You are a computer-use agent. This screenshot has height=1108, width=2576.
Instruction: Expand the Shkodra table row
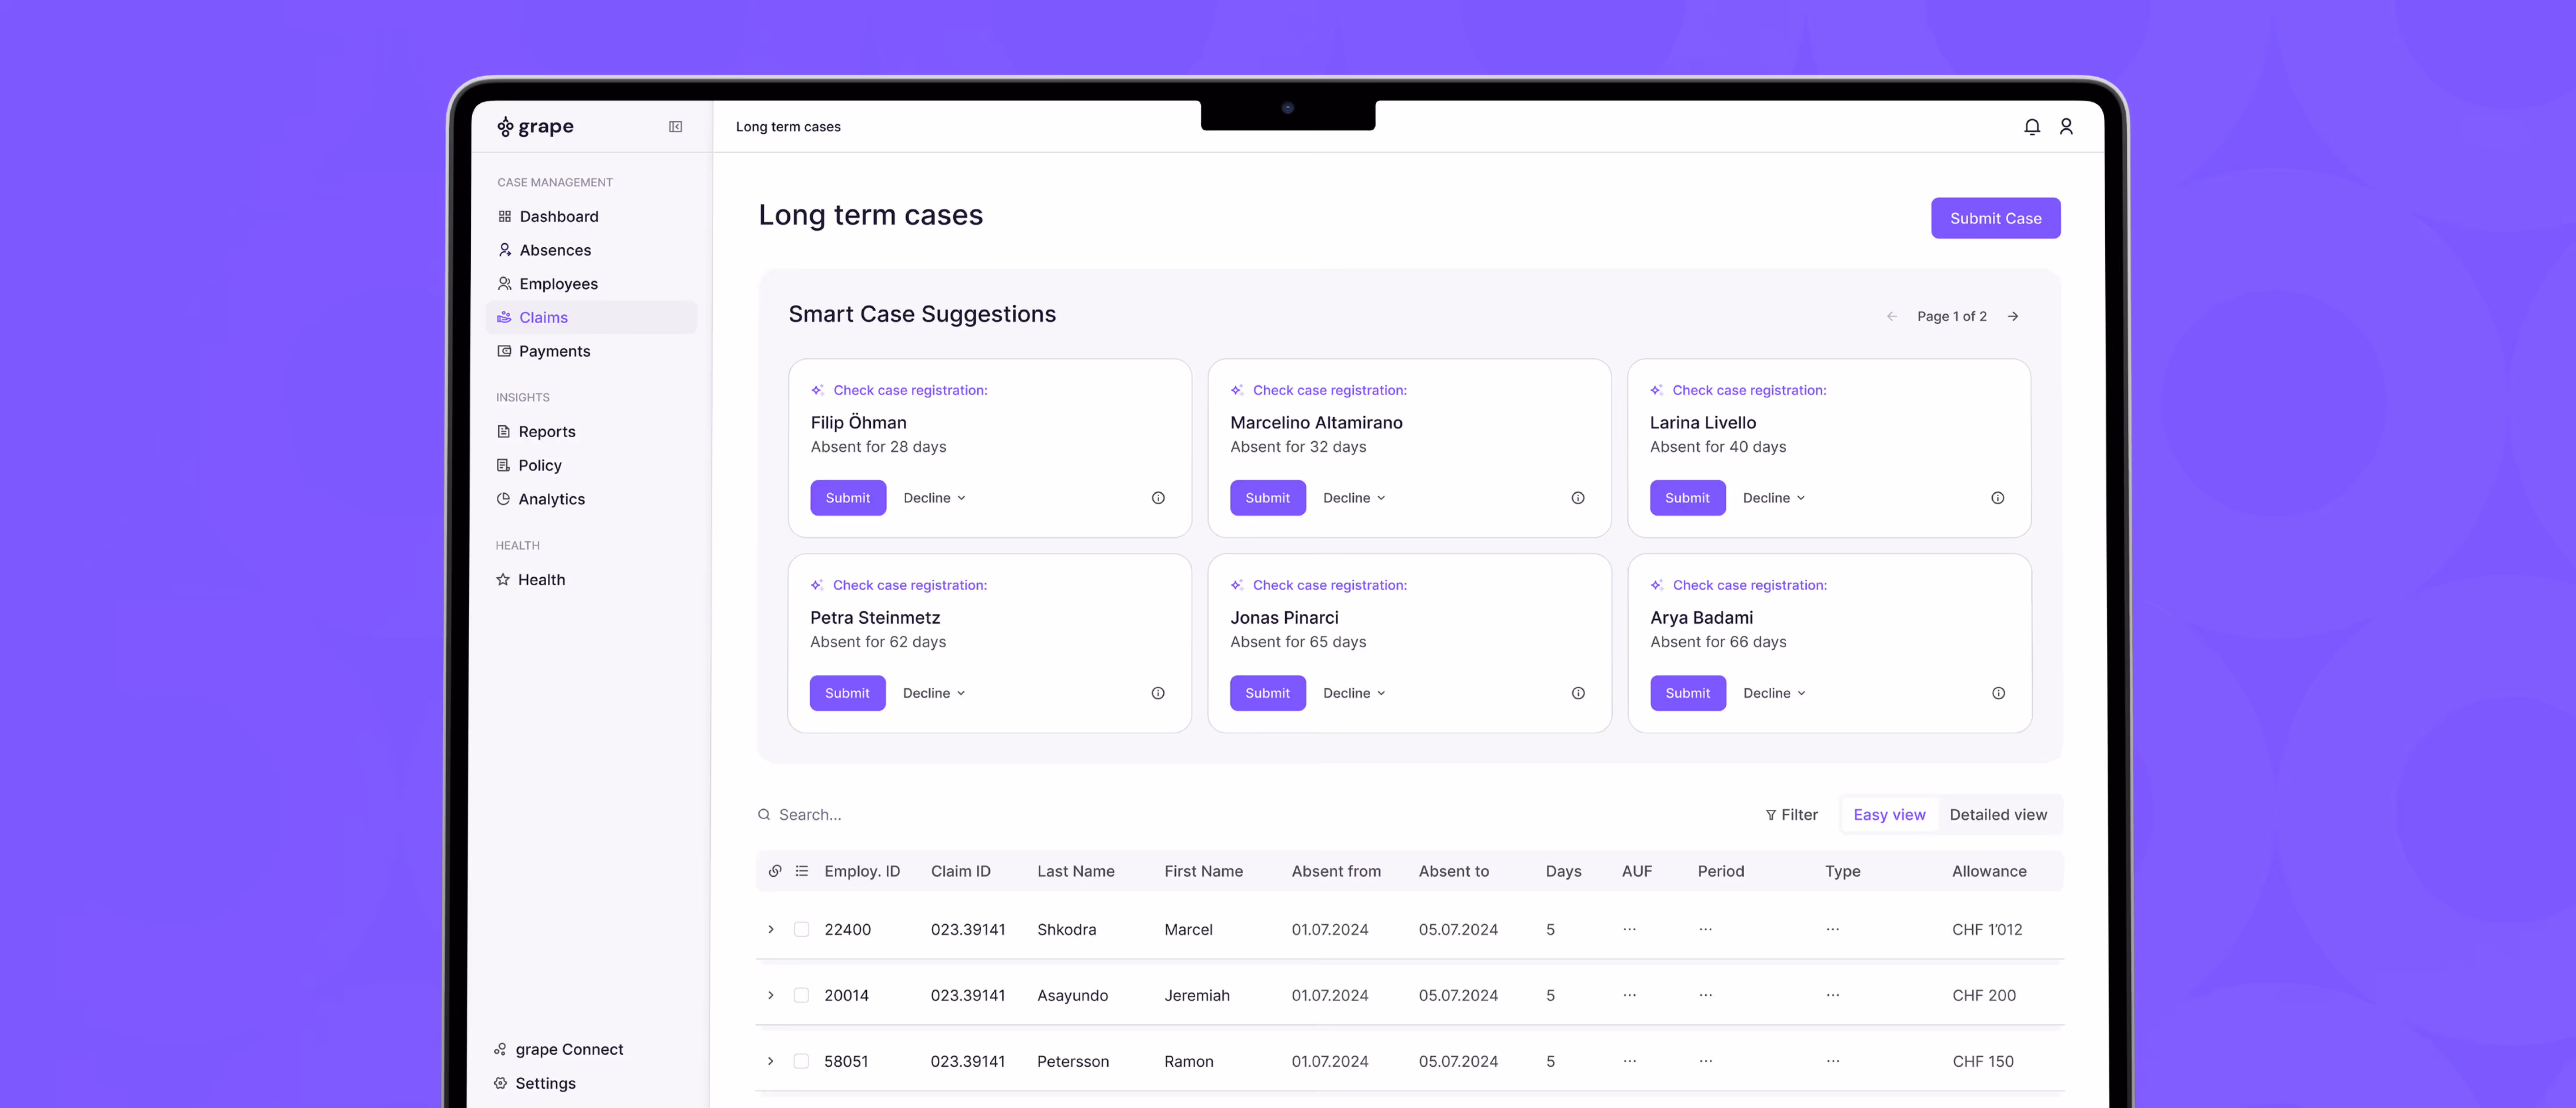coord(771,929)
